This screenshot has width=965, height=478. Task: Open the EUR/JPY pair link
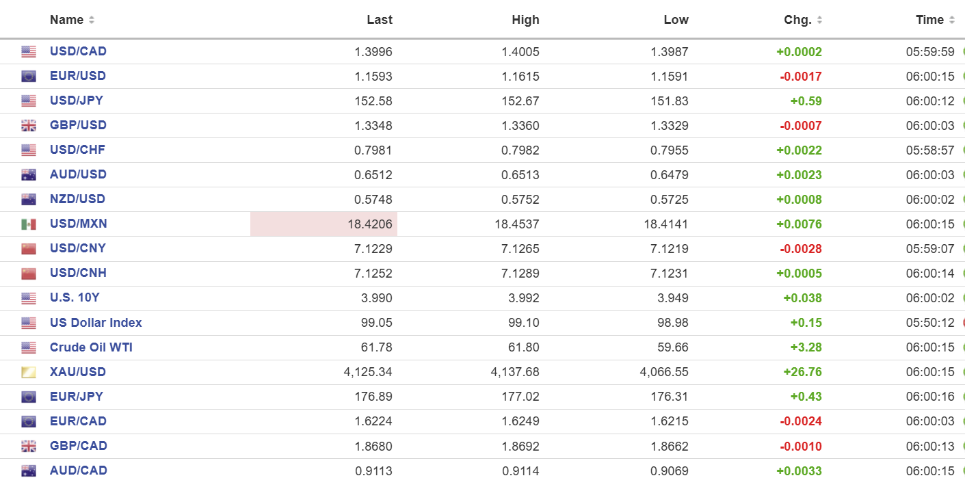(77, 397)
